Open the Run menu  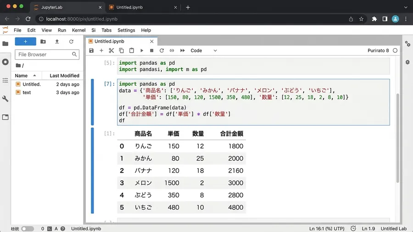pyautogui.click(x=62, y=30)
